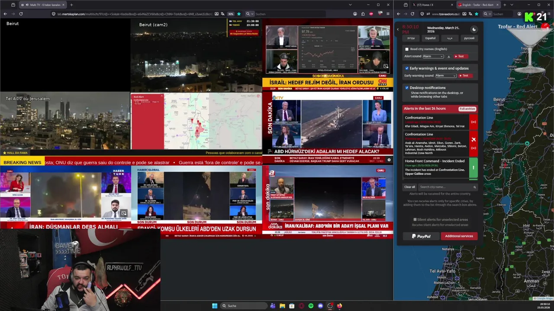Image resolution: width=554 pixels, height=311 pixels.
Task: Click the upload icon next to Alert sound
Action: click(449, 57)
